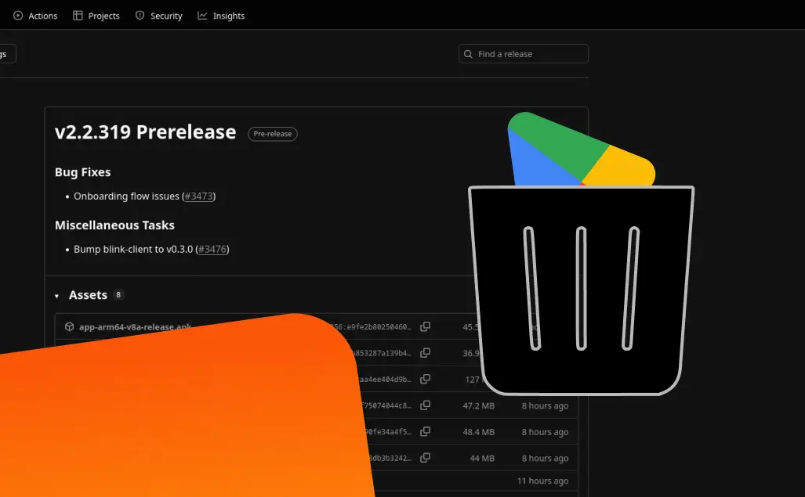This screenshot has width=805, height=497.
Task: Copy hash ending db3b3242
Action: 425,458
